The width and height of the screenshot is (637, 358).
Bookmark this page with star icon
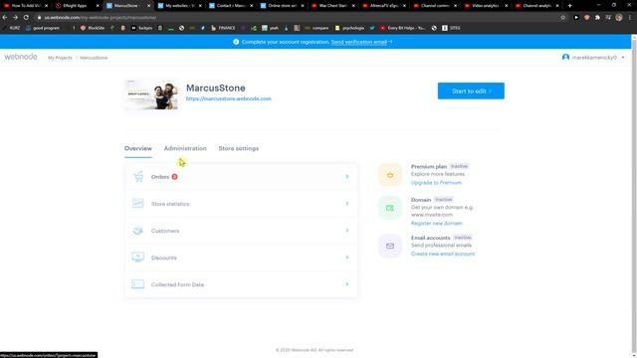pyautogui.click(x=563, y=18)
